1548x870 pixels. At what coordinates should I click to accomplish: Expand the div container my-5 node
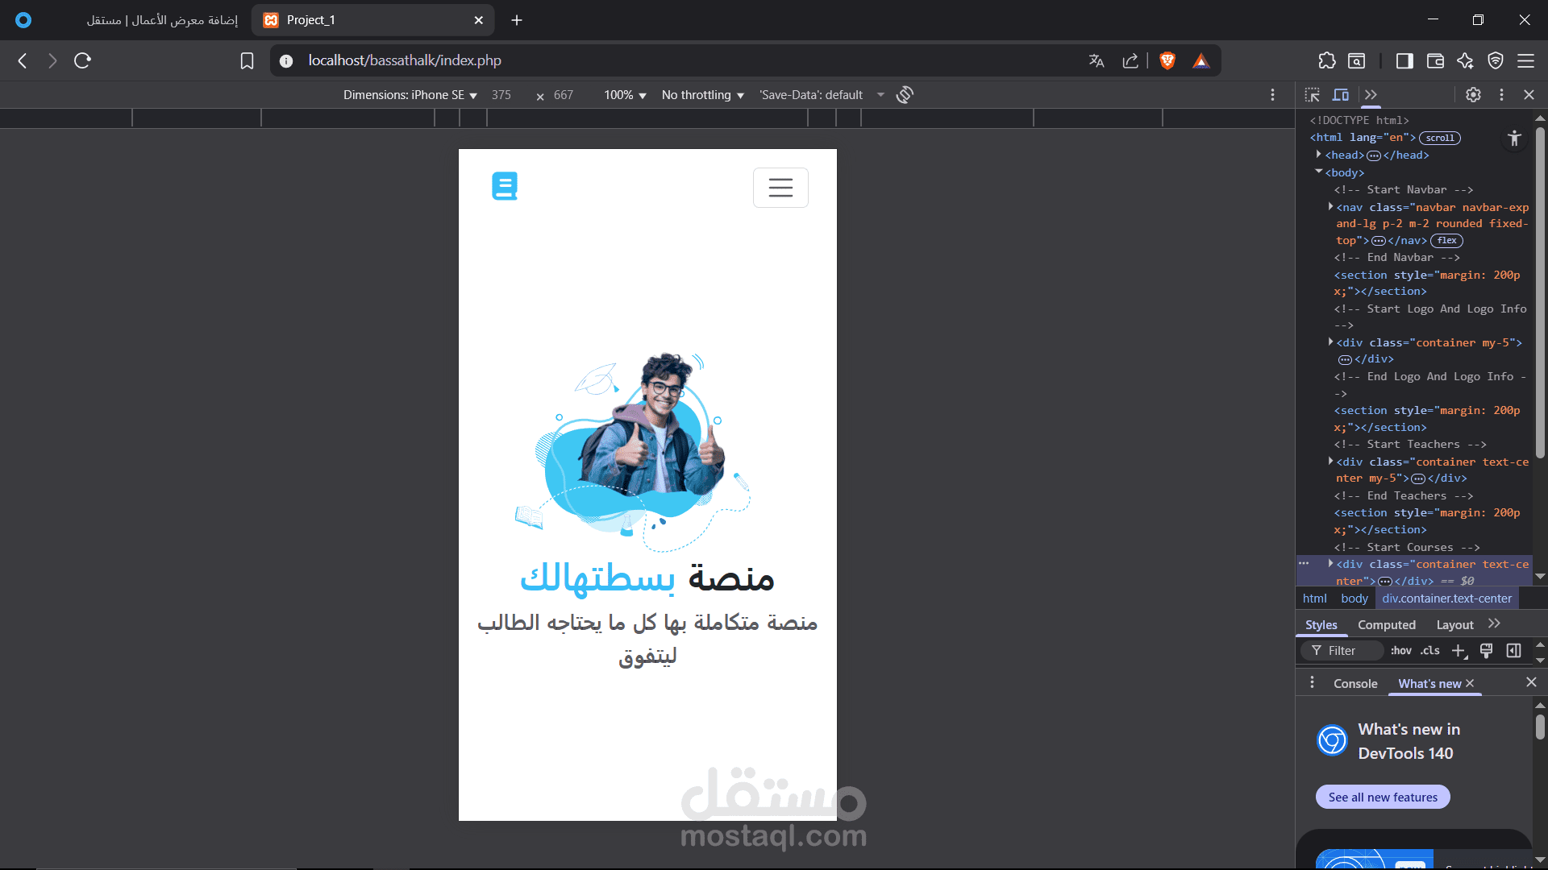coord(1330,342)
